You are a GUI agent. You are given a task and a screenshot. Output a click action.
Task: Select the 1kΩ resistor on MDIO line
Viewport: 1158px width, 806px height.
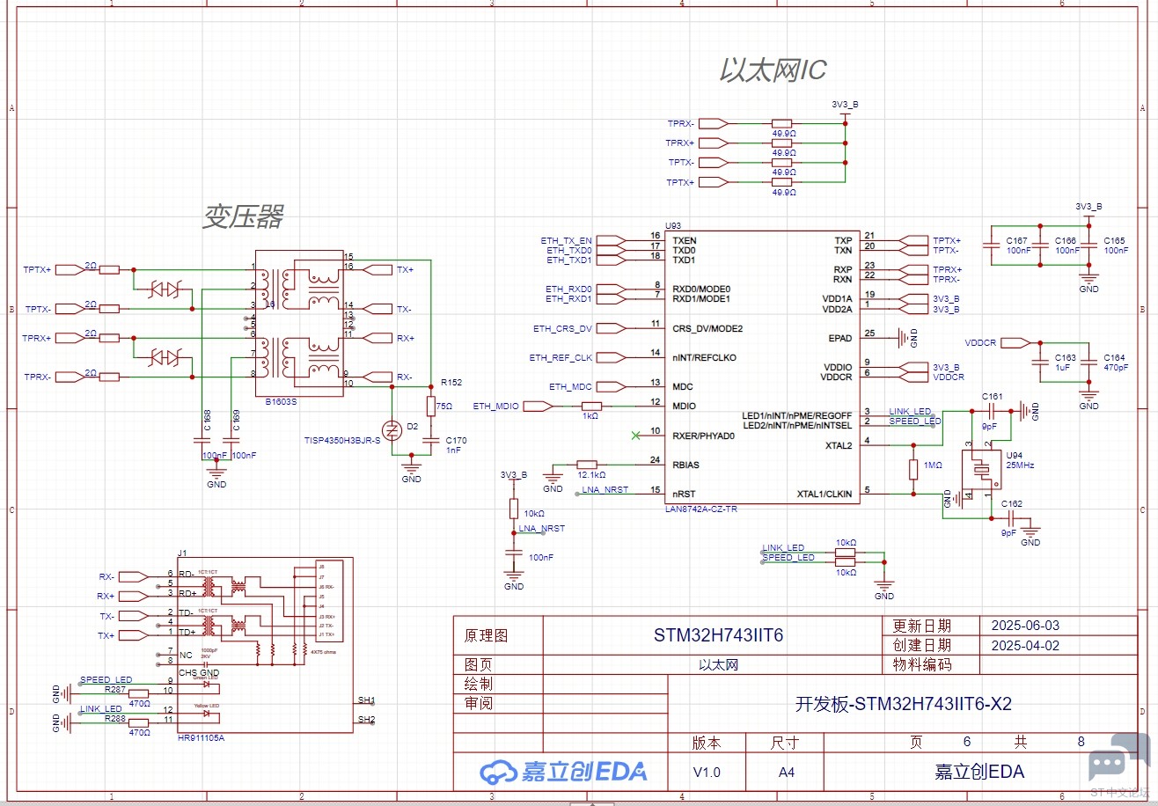[591, 408]
